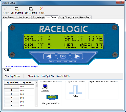Screen dimensions: 126x112
Task: Select lap number 4 row header
Action: tap(12, 98)
